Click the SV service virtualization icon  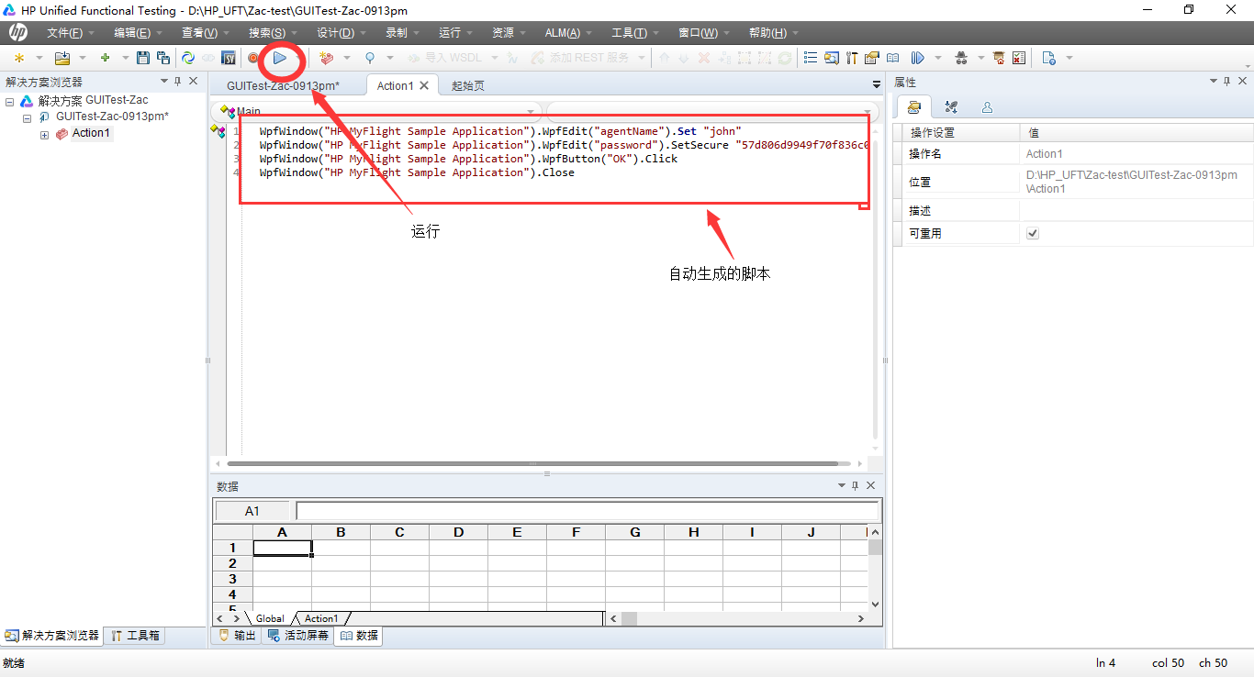229,58
